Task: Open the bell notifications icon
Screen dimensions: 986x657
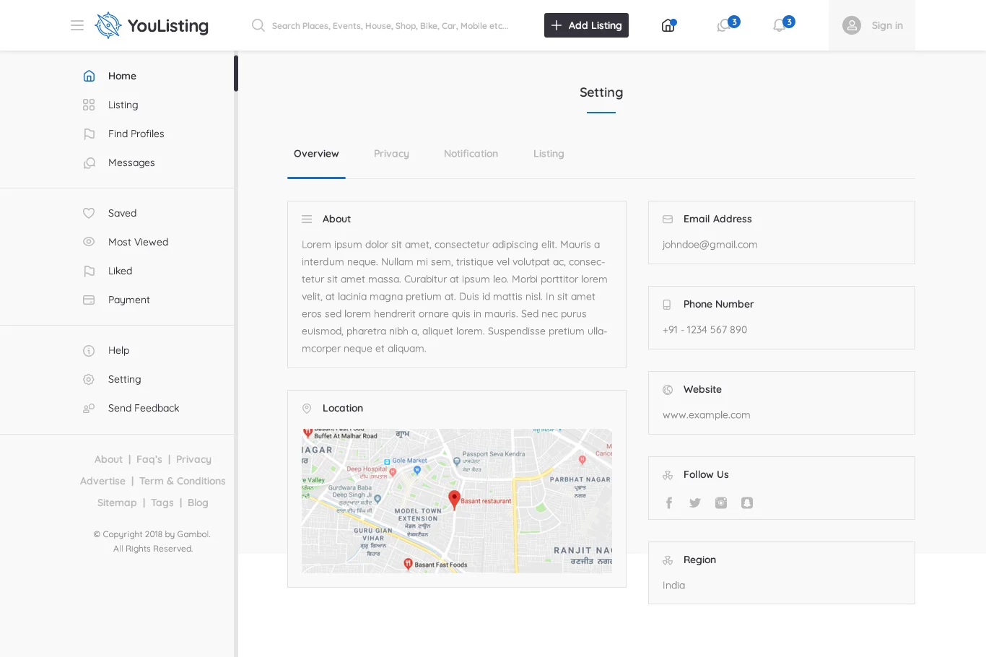Action: (x=779, y=25)
